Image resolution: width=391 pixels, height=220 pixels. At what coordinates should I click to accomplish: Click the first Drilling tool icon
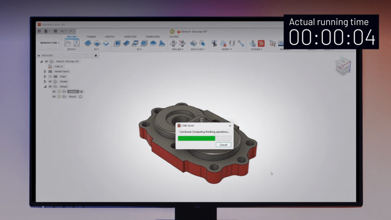coord(173,43)
